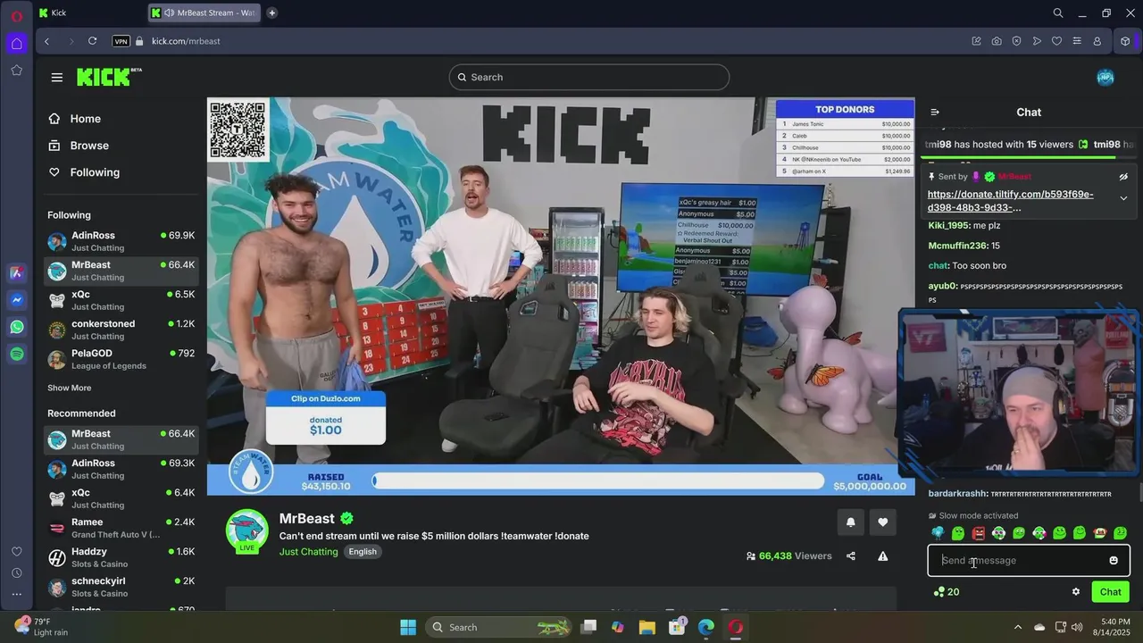This screenshot has height=643, width=1143.
Task: Click the Kick user avatar
Action: tap(1105, 78)
